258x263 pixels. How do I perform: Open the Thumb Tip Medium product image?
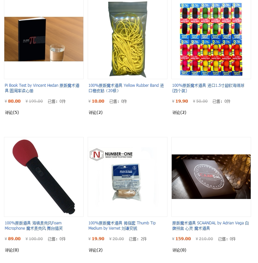click(x=128, y=177)
